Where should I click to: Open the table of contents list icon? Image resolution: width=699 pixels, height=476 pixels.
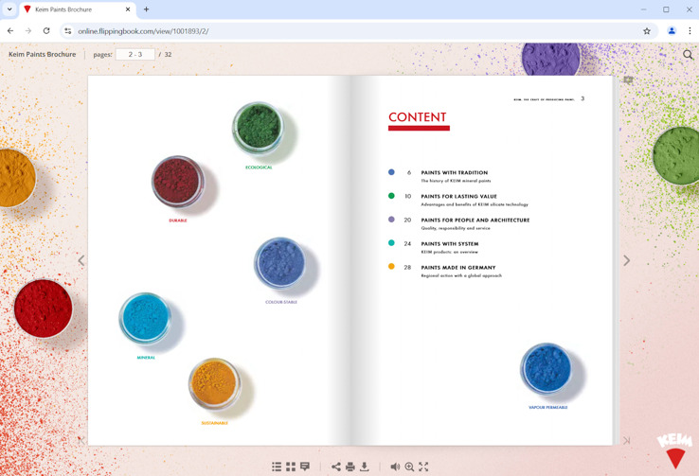coord(277,467)
